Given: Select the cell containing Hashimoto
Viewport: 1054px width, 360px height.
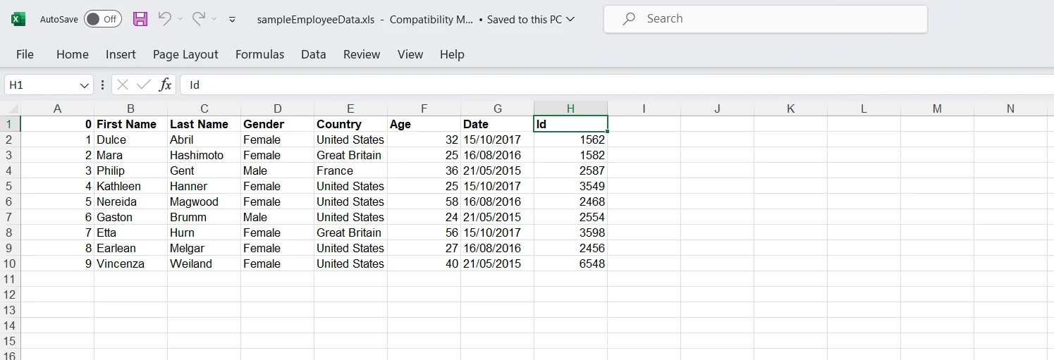Looking at the screenshot, I should (203, 155).
